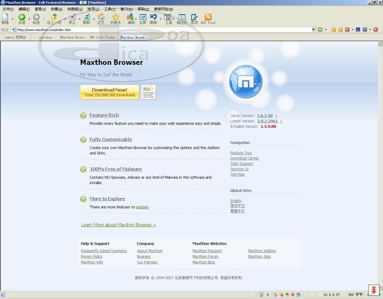
Task: Open the 文件 (File) menu
Action: pos(8,10)
